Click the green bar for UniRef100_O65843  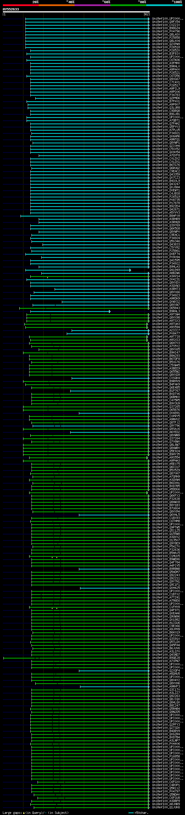point(84,308)
